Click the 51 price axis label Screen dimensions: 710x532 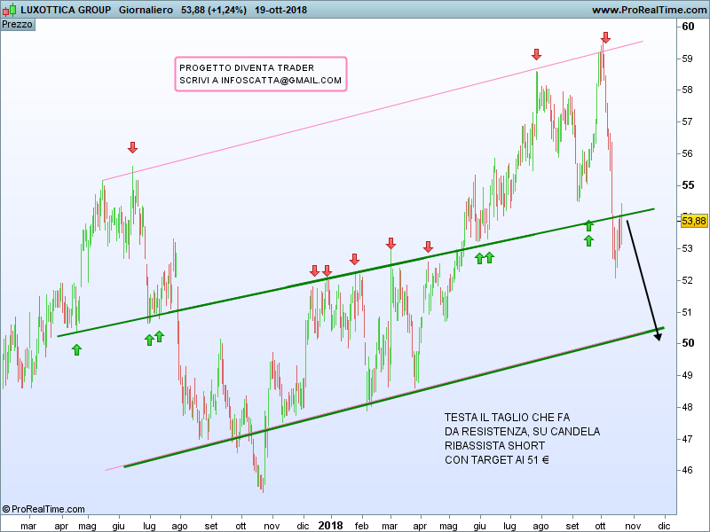pos(687,312)
